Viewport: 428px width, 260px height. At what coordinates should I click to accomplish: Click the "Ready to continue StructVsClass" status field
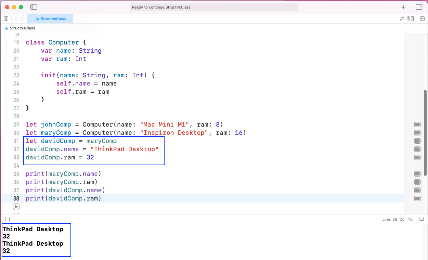[214, 7]
